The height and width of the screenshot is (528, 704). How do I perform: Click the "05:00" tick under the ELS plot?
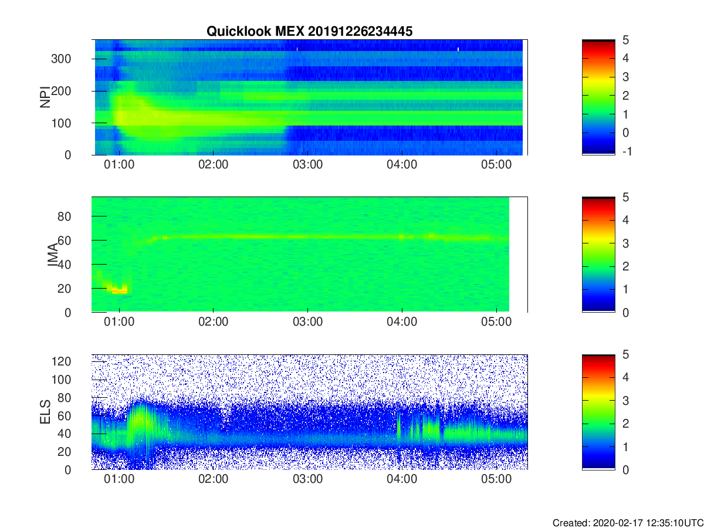coord(497,479)
